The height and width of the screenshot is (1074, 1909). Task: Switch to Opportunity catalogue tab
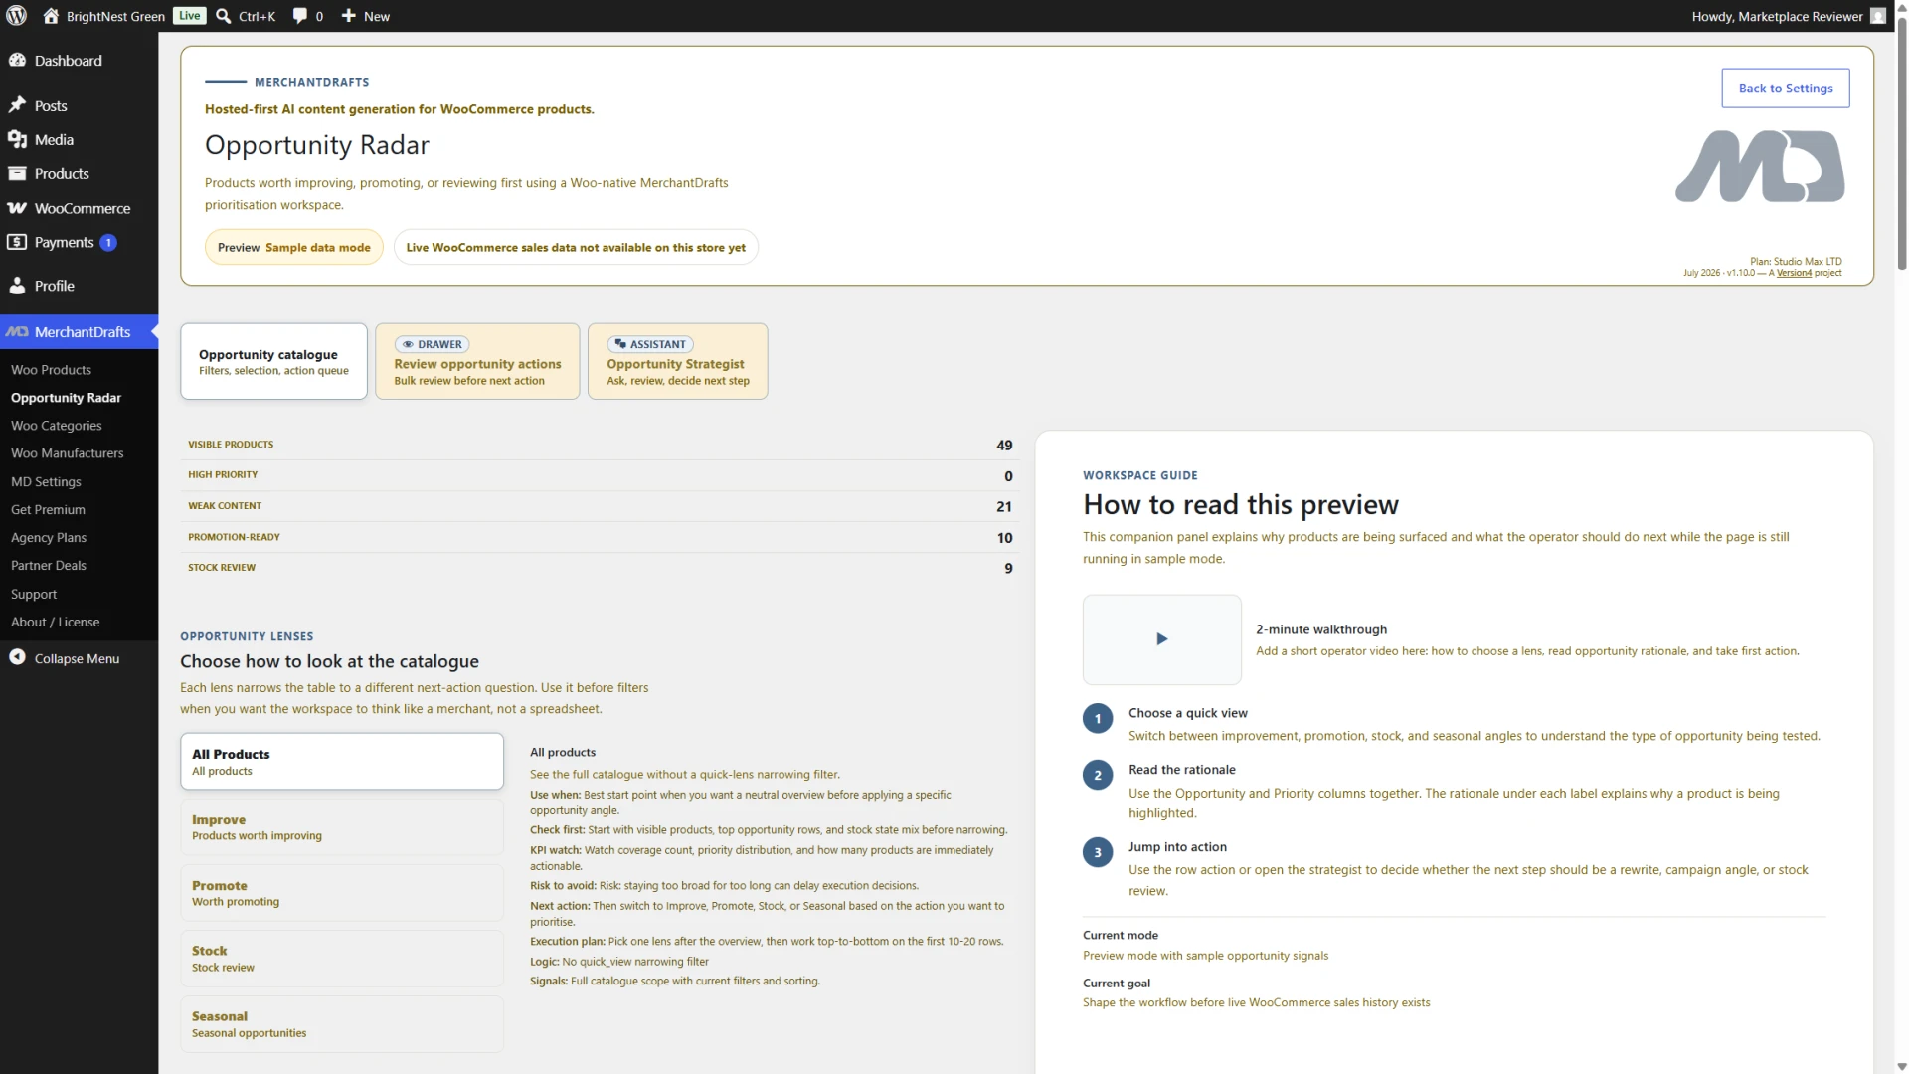pos(273,361)
